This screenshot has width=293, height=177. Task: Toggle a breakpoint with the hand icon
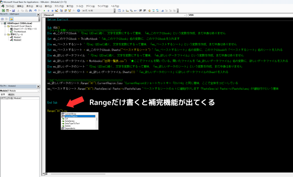[149, 11]
